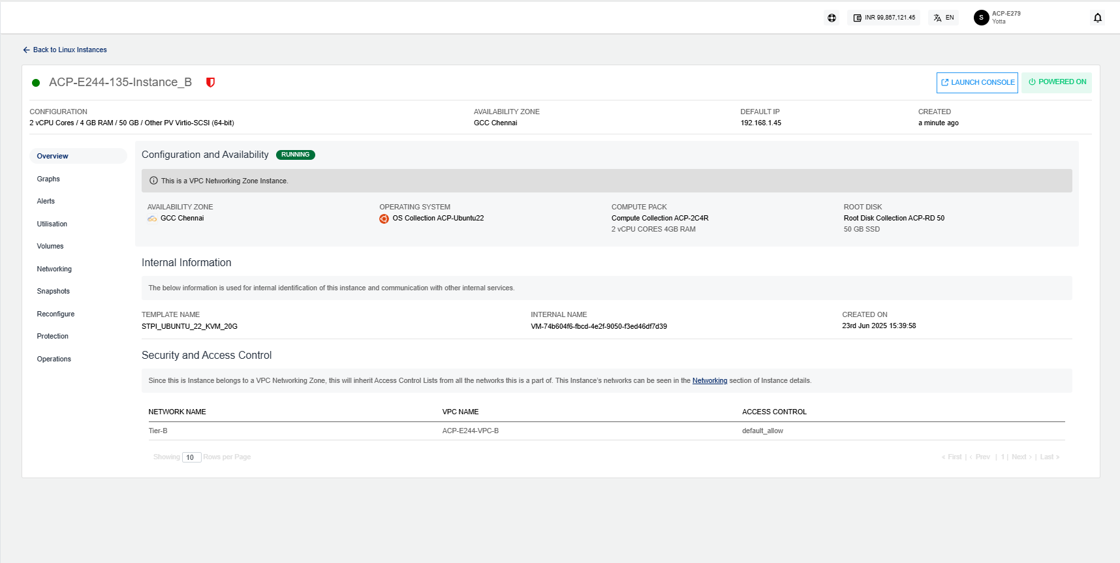The image size is (1120, 563).
Task: Select the Root Disk Collection ACP-RD 50 text
Action: click(894, 218)
